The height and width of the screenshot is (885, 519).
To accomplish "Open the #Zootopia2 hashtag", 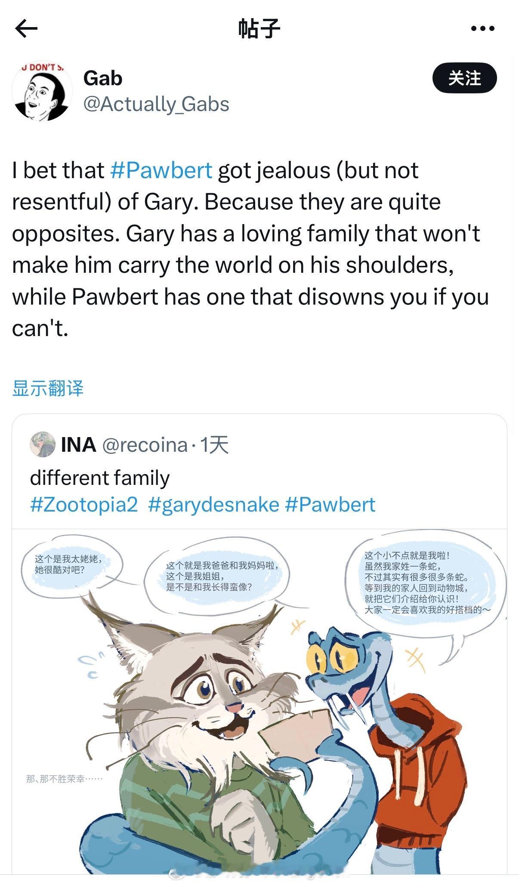I will pyautogui.click(x=84, y=505).
